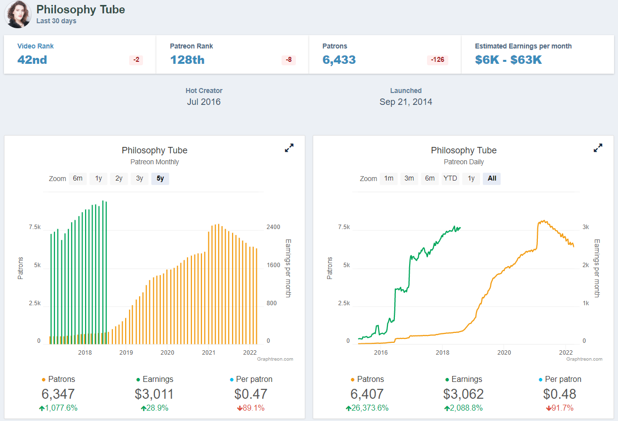Click the Patreon Rank -8 change badge
This screenshot has width=618, height=421.
tap(289, 60)
